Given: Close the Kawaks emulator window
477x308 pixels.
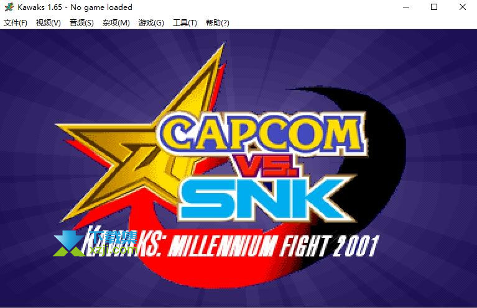Looking at the screenshot, I should point(463,7).
